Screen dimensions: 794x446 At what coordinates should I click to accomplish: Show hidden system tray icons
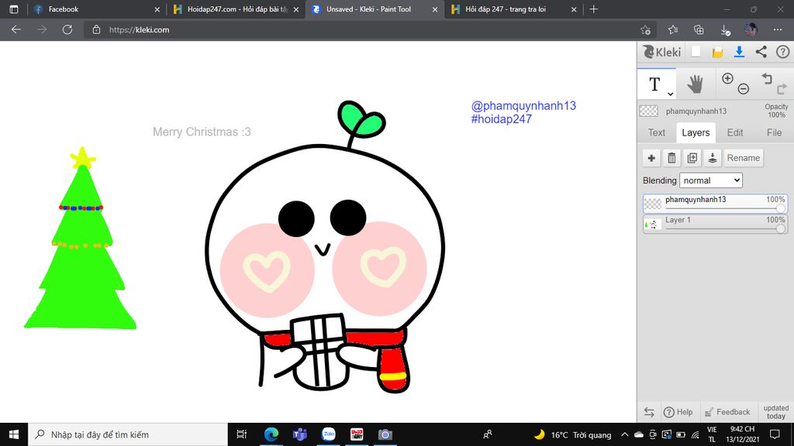coord(624,434)
